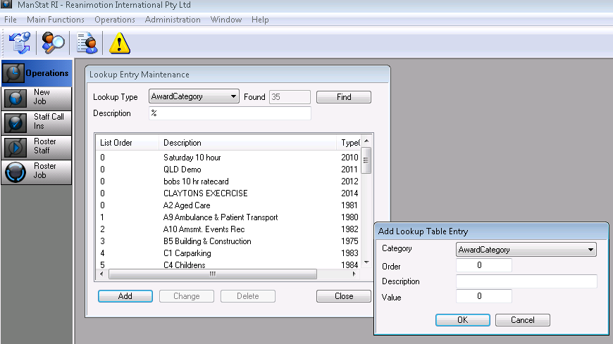Click the Description field in Add dialog
Screen dimensions: 613x344
[526, 281]
